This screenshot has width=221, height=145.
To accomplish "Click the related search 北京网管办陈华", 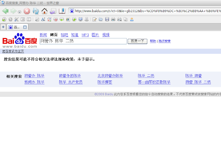I will pyautogui.click(x=110, y=76).
